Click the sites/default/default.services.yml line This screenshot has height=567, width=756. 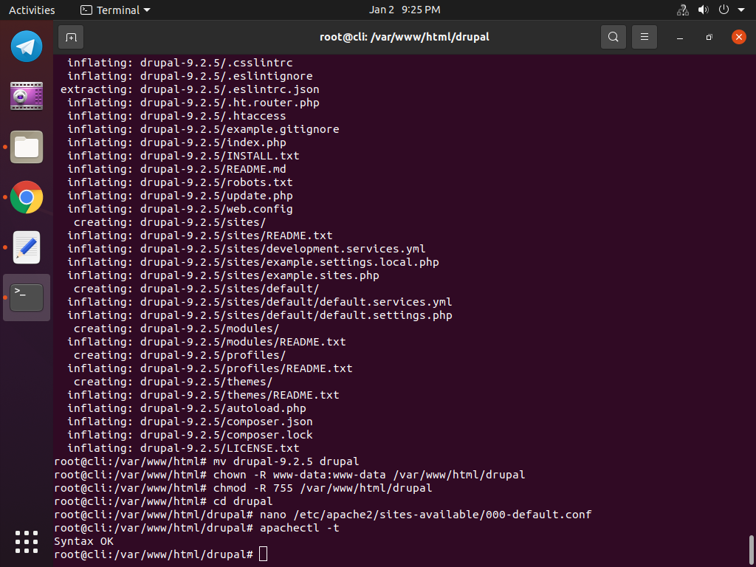tap(259, 302)
